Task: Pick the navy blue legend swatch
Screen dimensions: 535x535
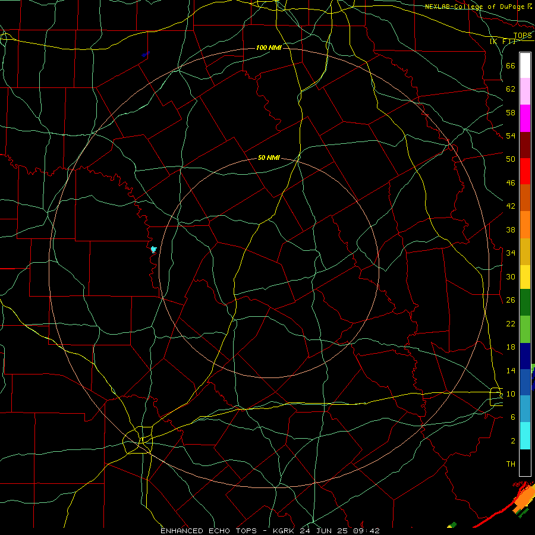Action: tap(525, 356)
